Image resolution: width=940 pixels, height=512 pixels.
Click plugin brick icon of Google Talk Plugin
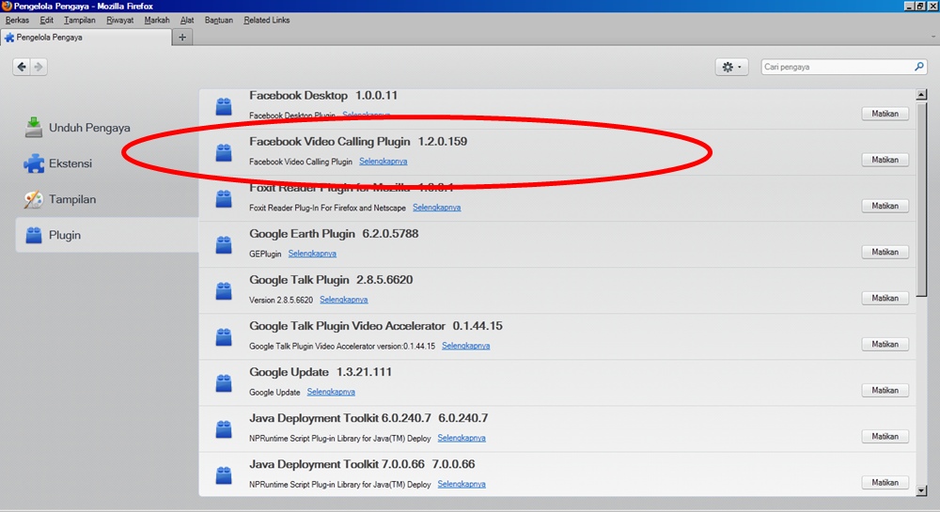[x=224, y=291]
